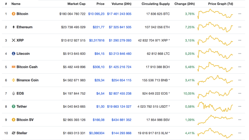Sort by the Price column header
This screenshot has height=140, width=249.
point(100,4)
